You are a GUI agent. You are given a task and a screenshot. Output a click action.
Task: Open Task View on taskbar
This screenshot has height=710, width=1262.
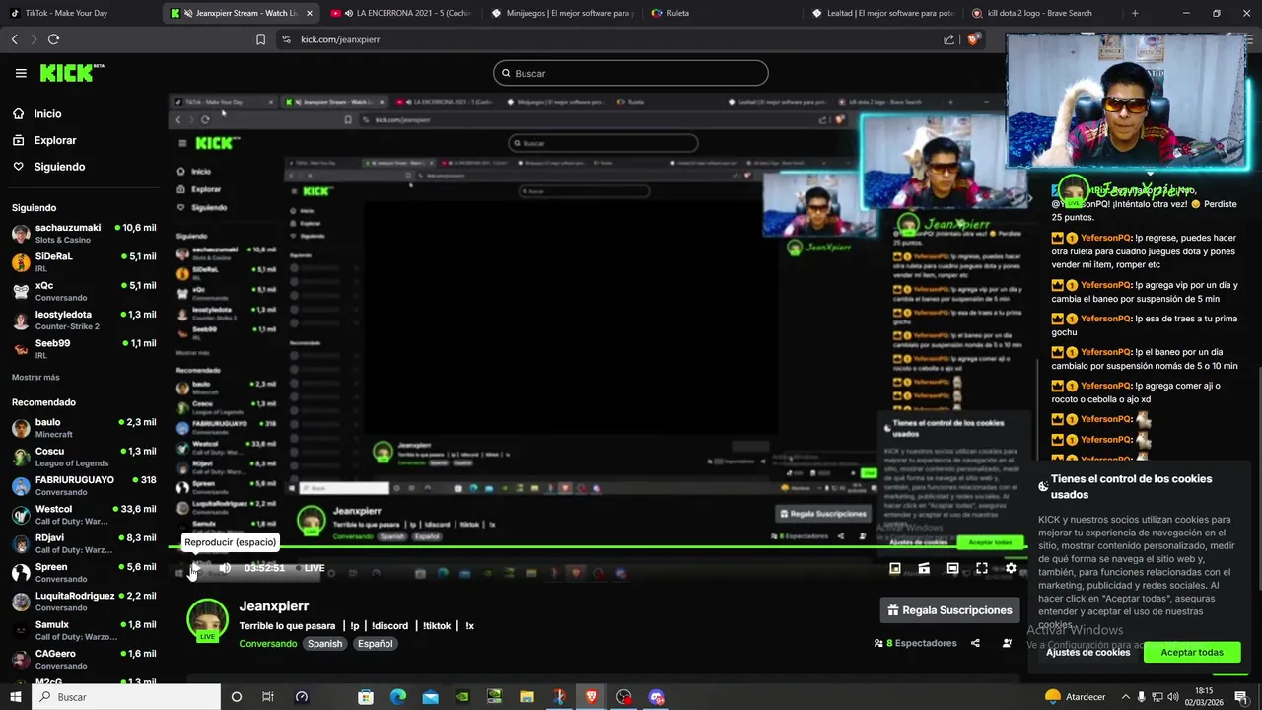click(267, 697)
